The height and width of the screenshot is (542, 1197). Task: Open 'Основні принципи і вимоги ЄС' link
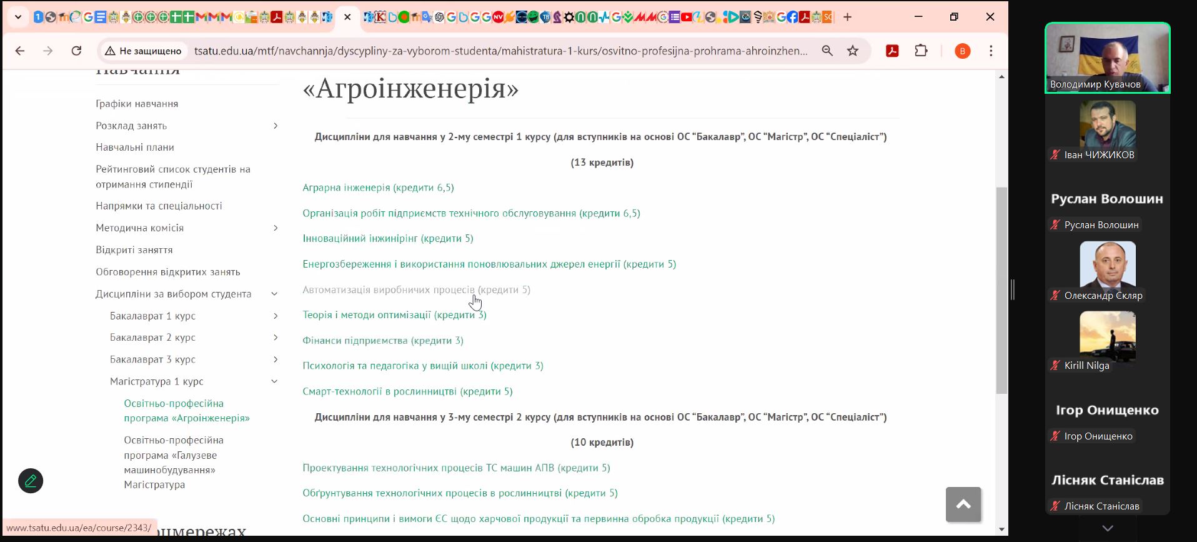(539, 519)
